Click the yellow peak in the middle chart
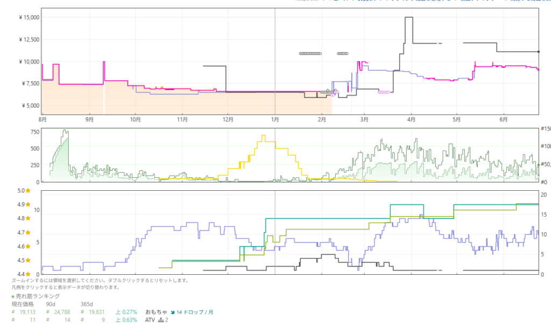 pyautogui.click(x=264, y=136)
